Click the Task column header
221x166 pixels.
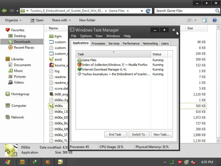coord(114,54)
